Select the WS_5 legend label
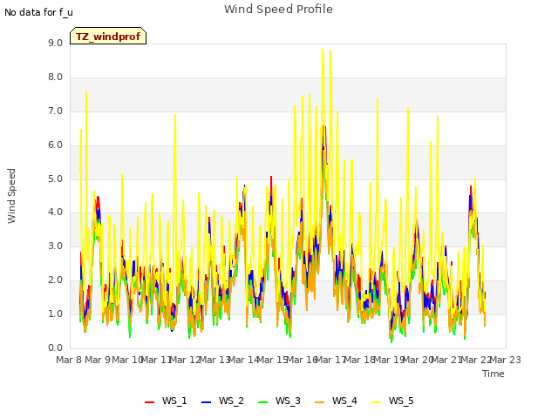The width and height of the screenshot is (558, 418). [x=401, y=401]
